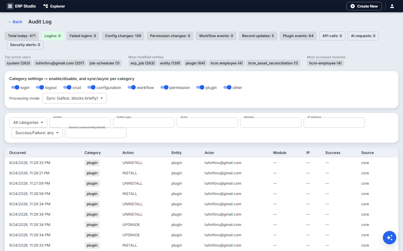This screenshot has height=251, width=403.
Task: Expand the All categories dropdown
Action: pyautogui.click(x=28, y=122)
